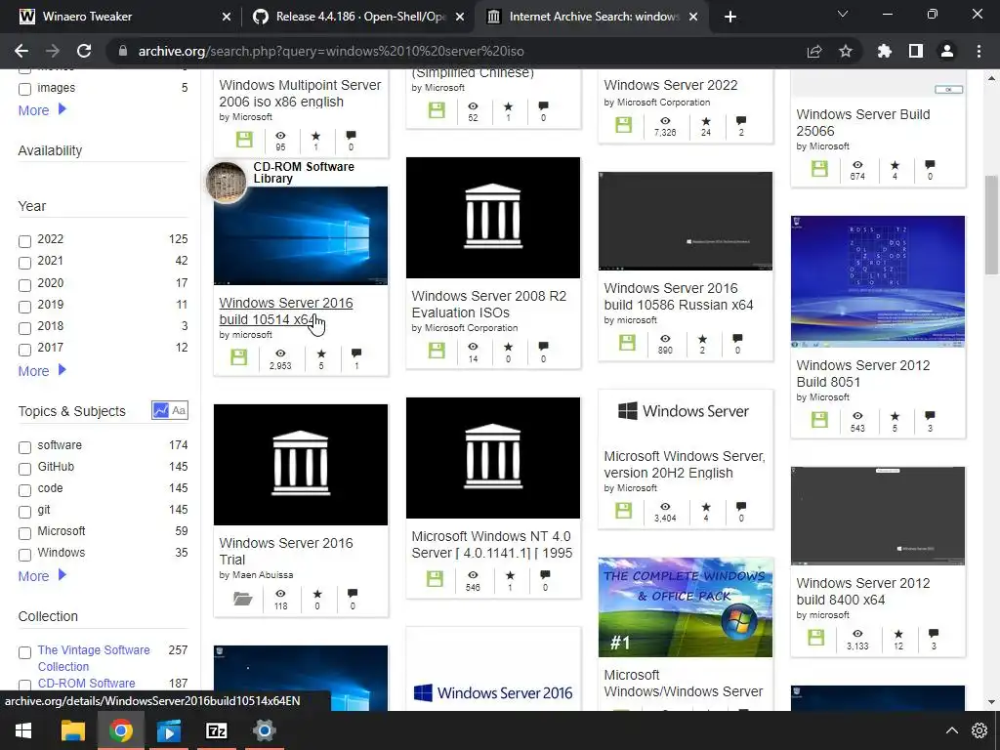This screenshot has height=750, width=1000.
Task: Check the 2017 year filter
Action: (24, 350)
